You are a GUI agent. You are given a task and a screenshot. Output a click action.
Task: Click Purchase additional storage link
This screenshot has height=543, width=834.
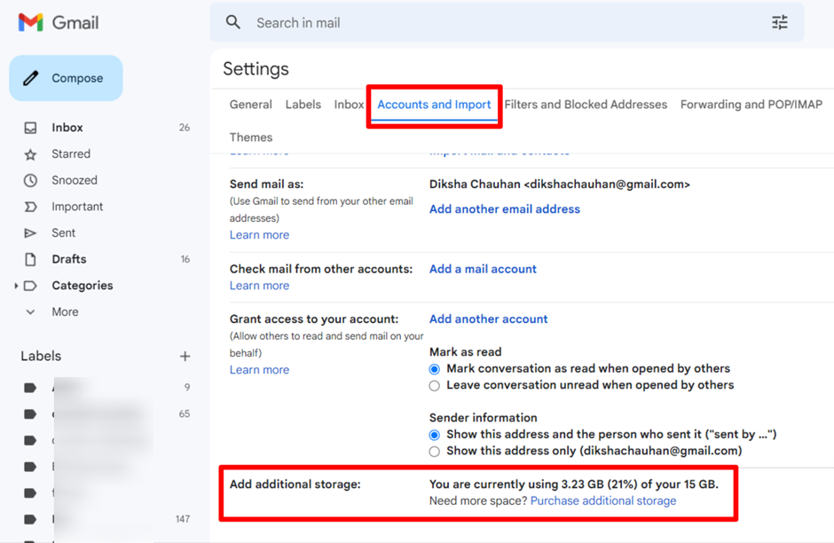click(603, 501)
